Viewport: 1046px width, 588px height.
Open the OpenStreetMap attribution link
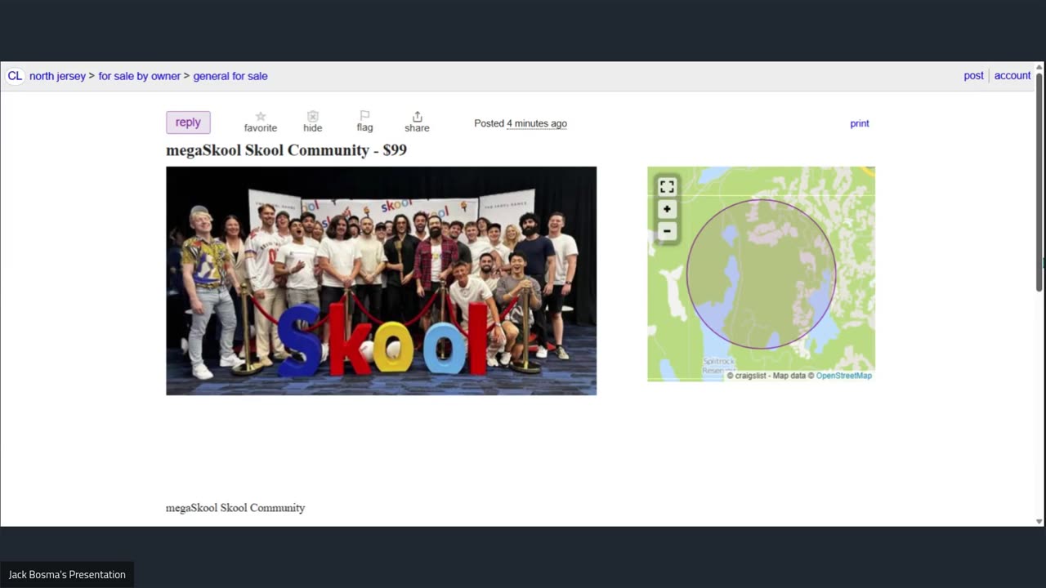[x=844, y=376]
